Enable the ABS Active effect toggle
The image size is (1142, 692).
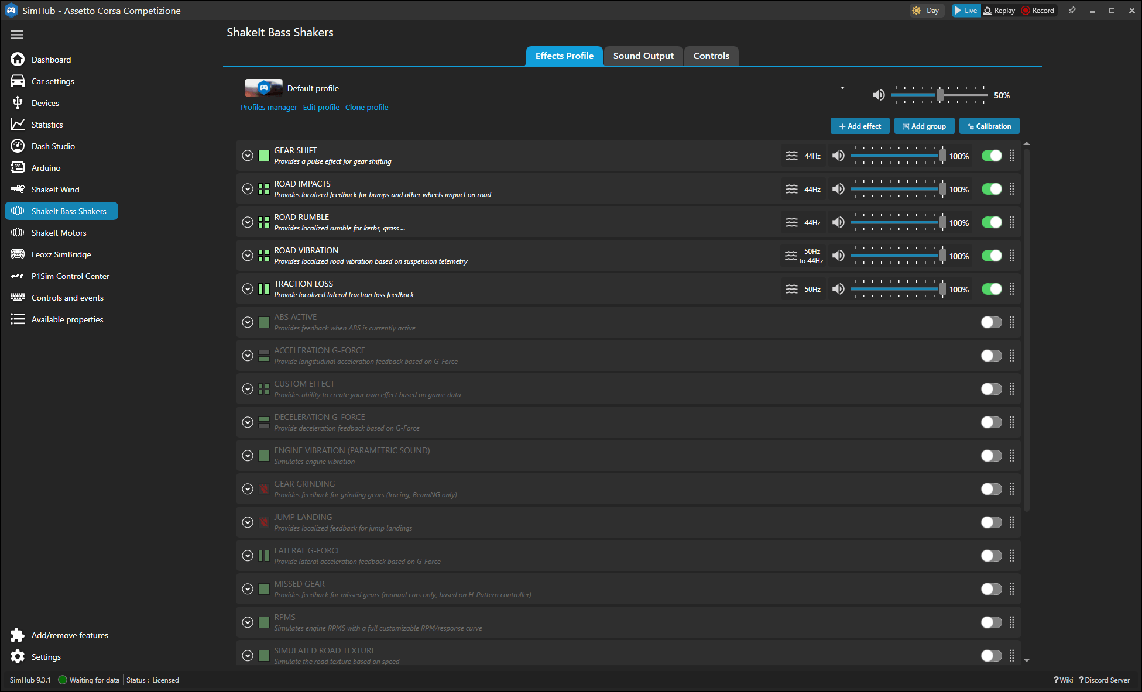(991, 322)
